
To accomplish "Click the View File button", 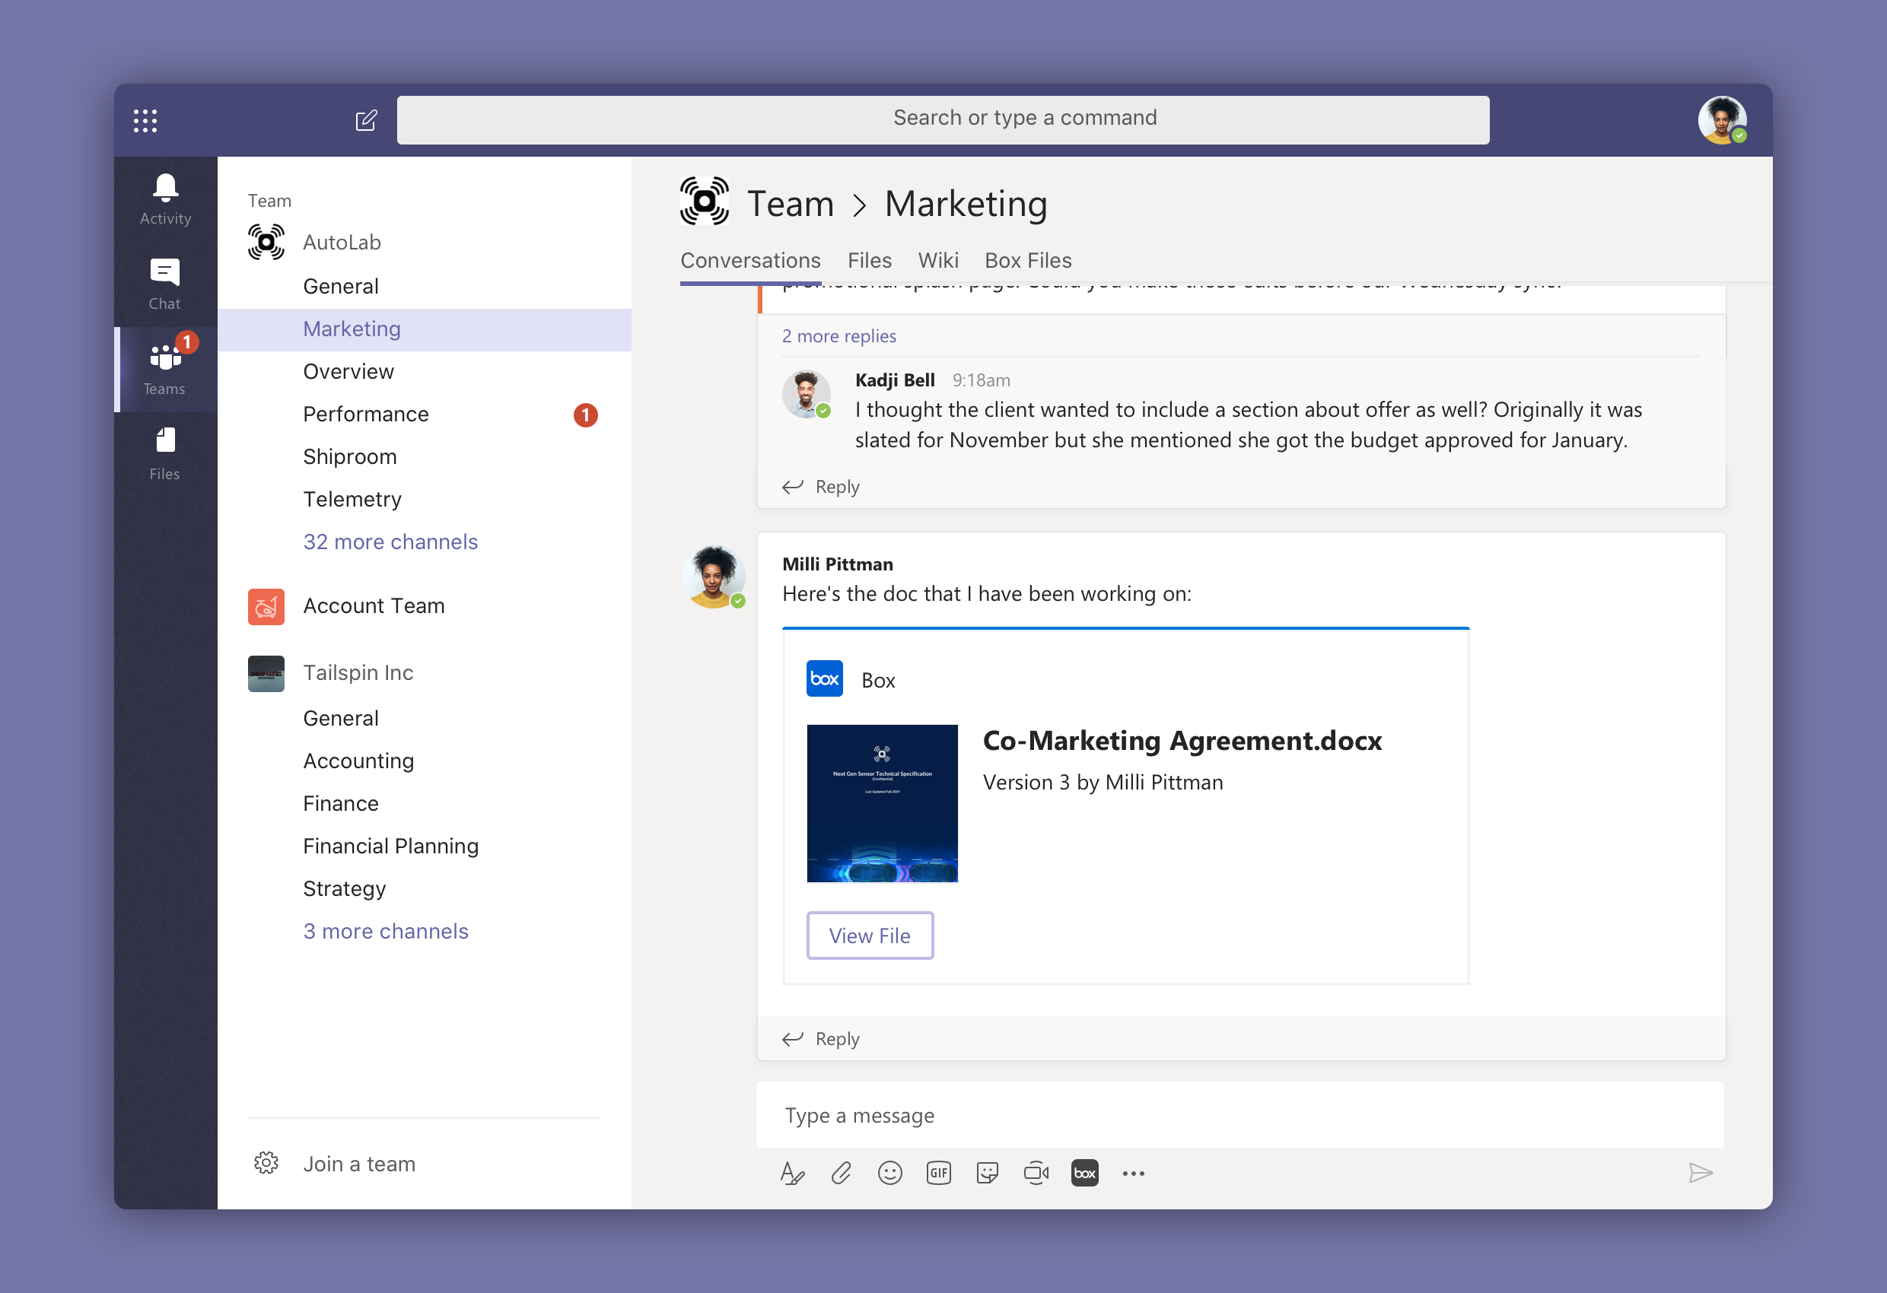I will pyautogui.click(x=870, y=936).
